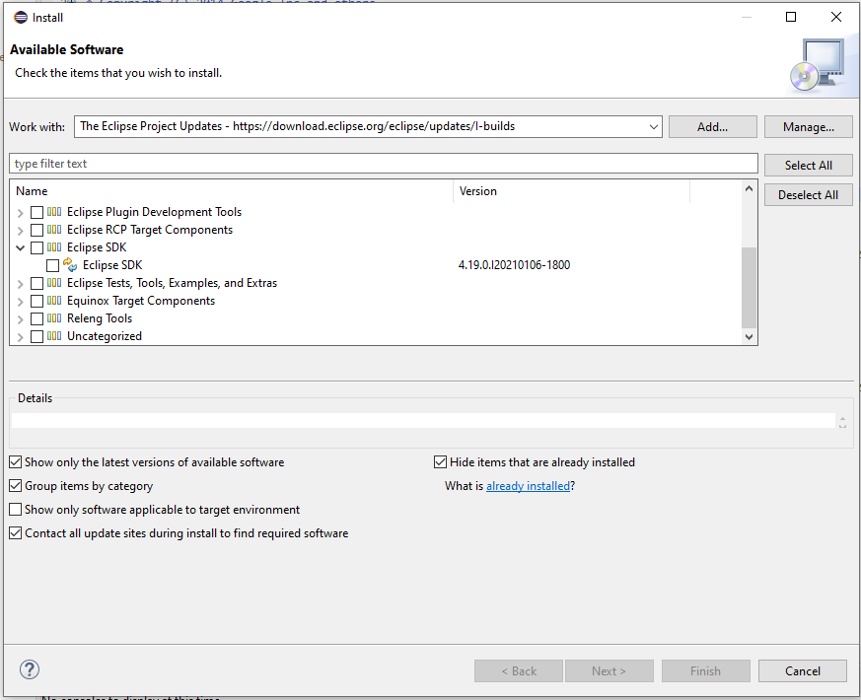Click the Uncategorized category icon
Viewport: 861px width, 700px height.
click(54, 336)
